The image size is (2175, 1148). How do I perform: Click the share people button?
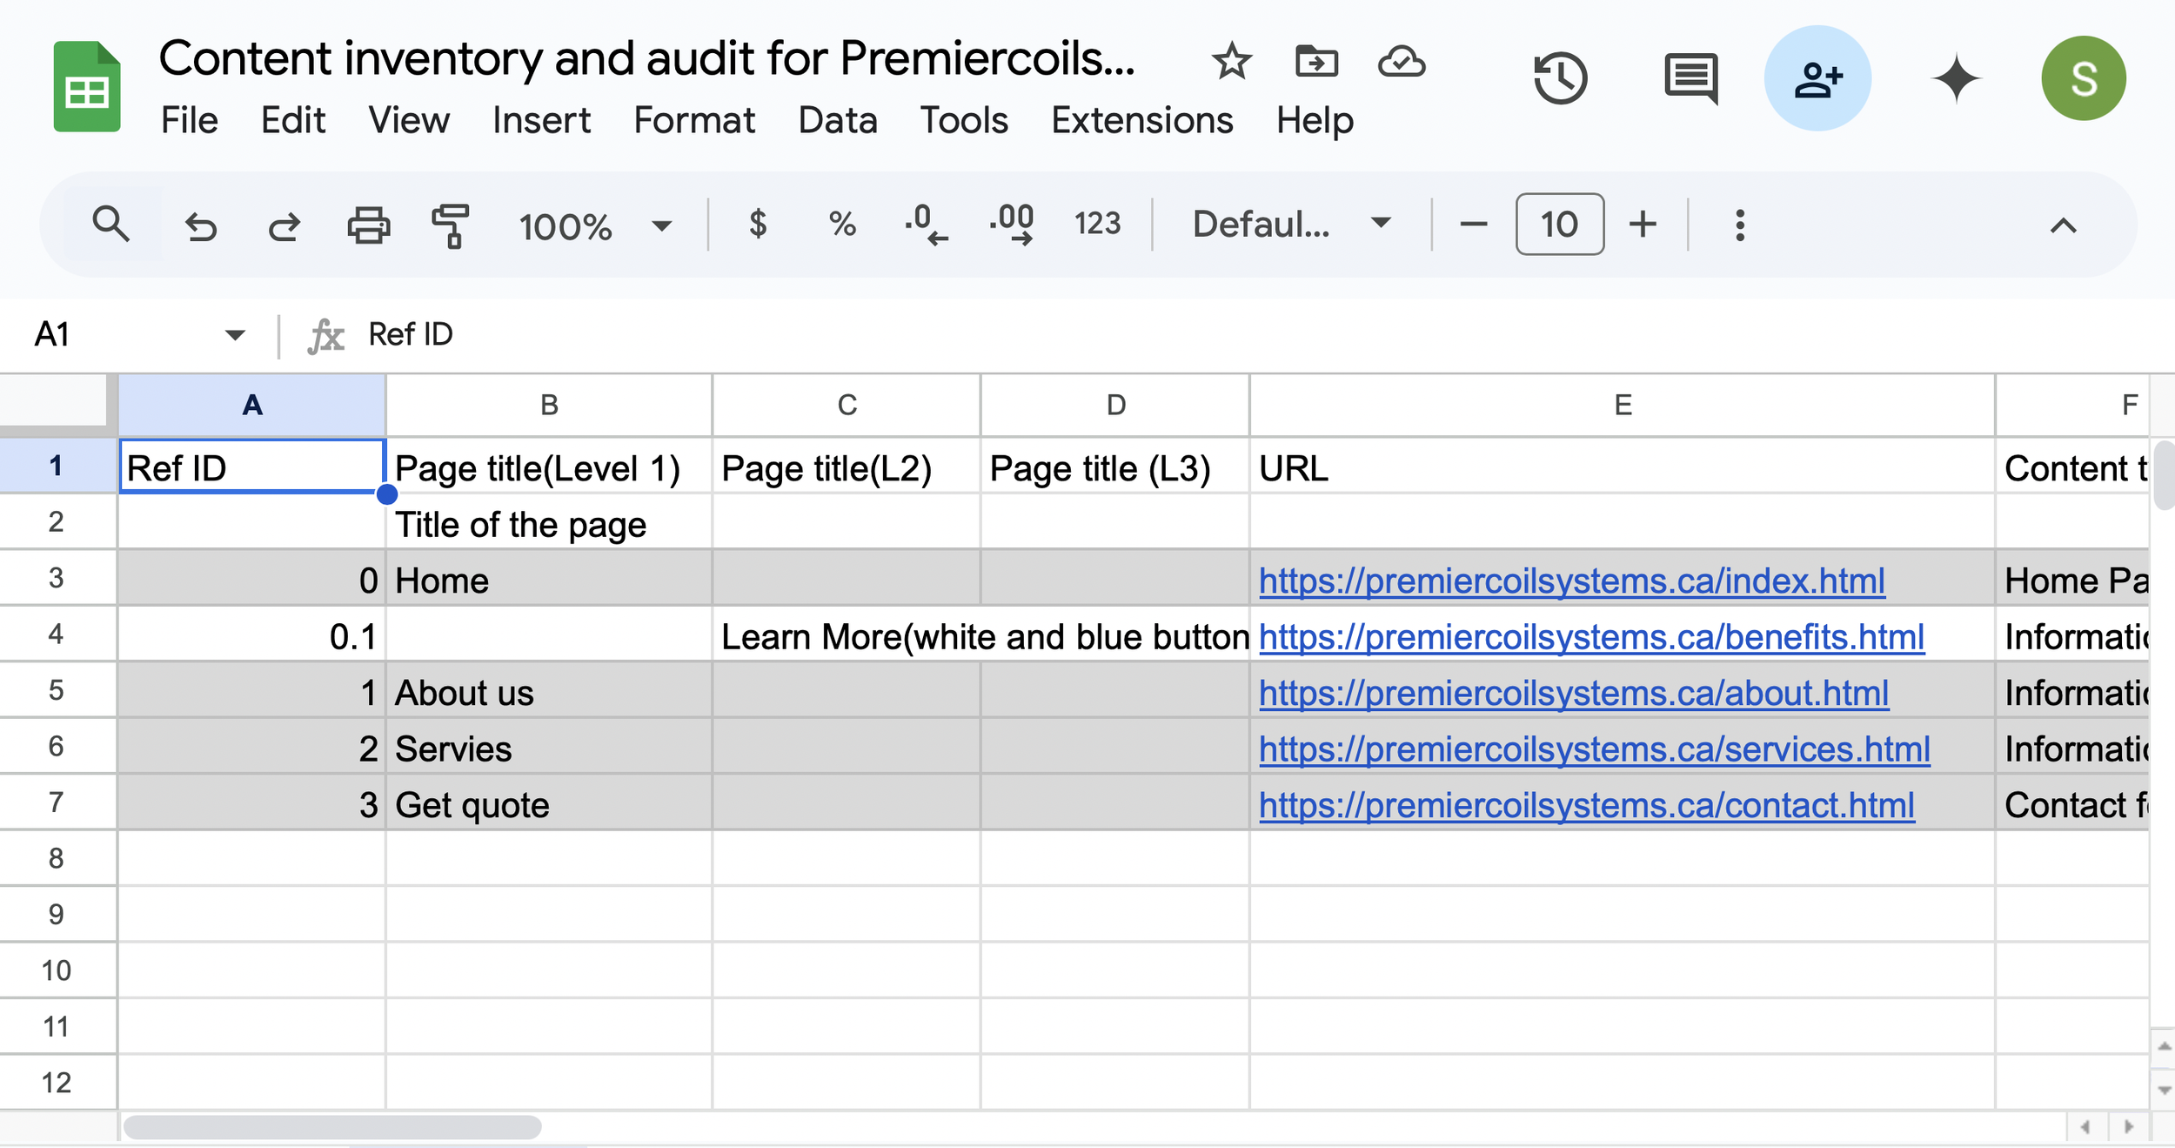pos(1817,79)
